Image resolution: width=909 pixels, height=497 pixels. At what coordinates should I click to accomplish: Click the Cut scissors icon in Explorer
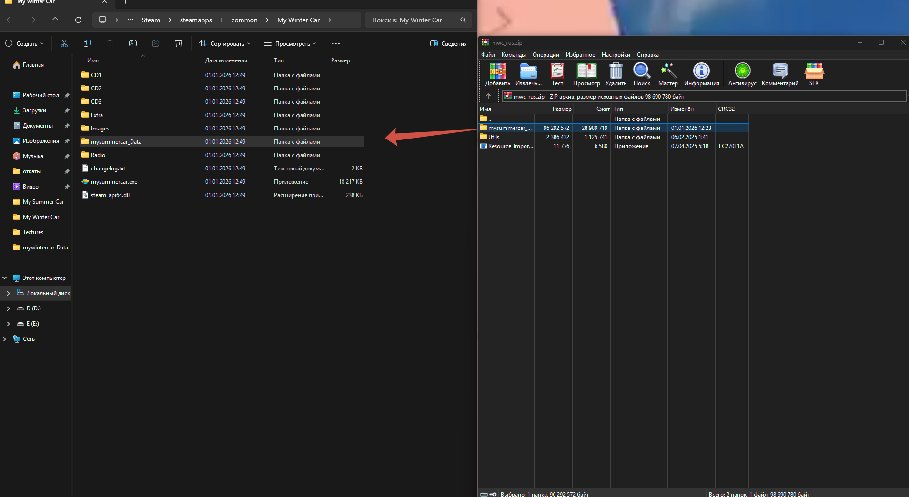pyautogui.click(x=64, y=44)
